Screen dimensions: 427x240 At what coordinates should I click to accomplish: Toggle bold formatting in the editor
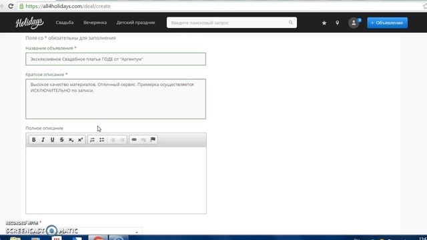pyautogui.click(x=34, y=139)
